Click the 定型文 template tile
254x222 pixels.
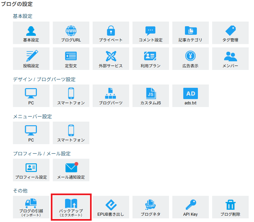tap(71, 59)
